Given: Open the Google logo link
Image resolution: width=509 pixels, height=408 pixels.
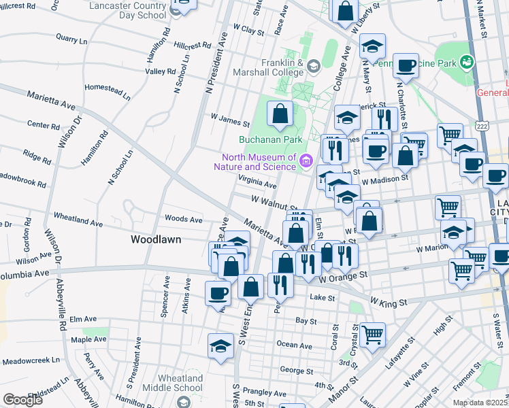Looking at the screenshot, I should [x=22, y=400].
